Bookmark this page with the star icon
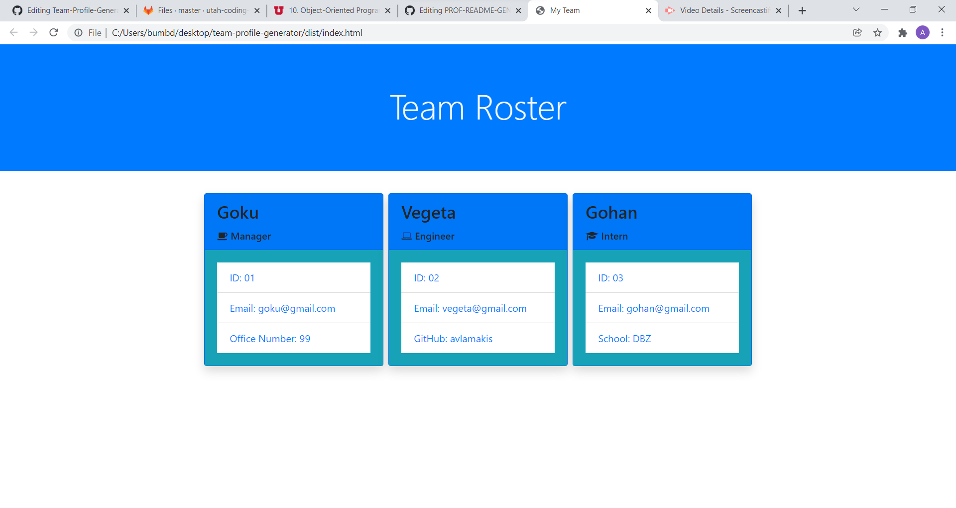 coord(878,32)
